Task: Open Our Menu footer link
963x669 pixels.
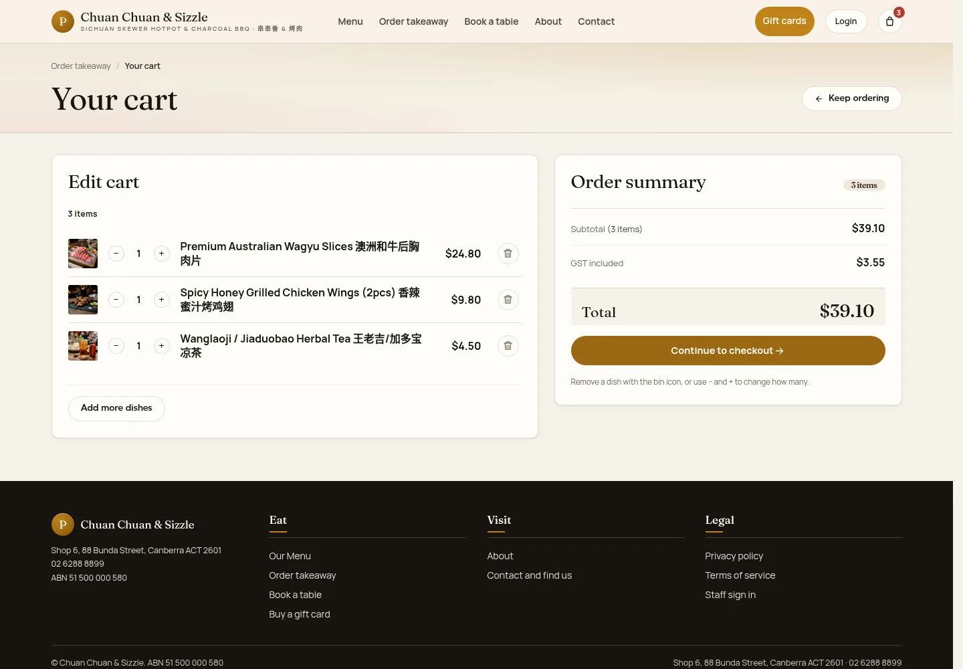Action: click(290, 556)
